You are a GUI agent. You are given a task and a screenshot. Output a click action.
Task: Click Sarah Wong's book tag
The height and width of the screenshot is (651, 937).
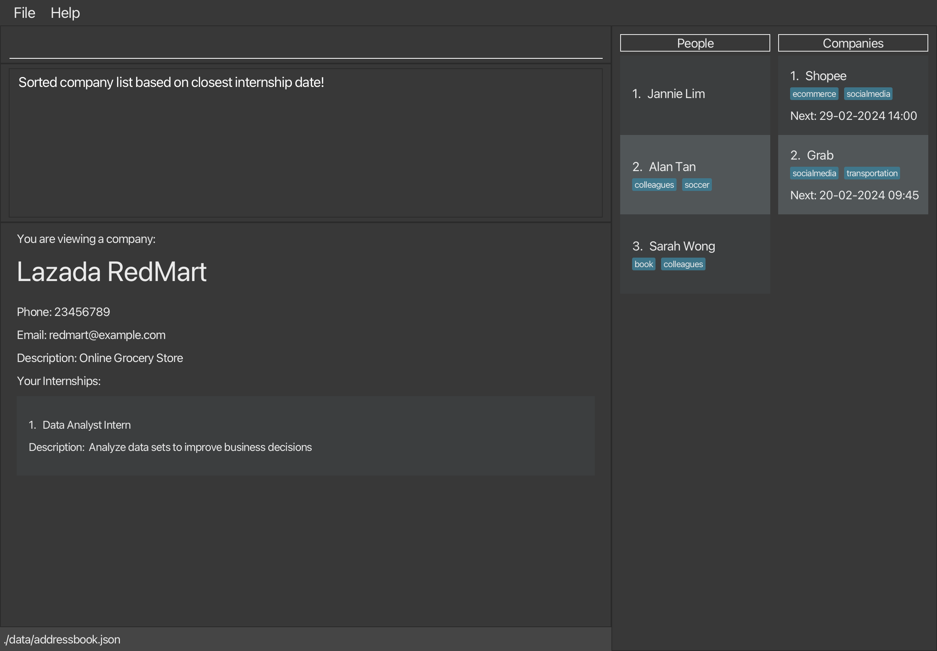click(x=643, y=264)
